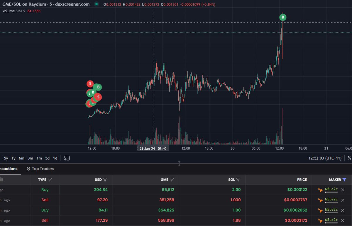Screen dimensions: 352x226
Task: Click the green data connection dot beside the symbol title
Action: click(x=97, y=4)
